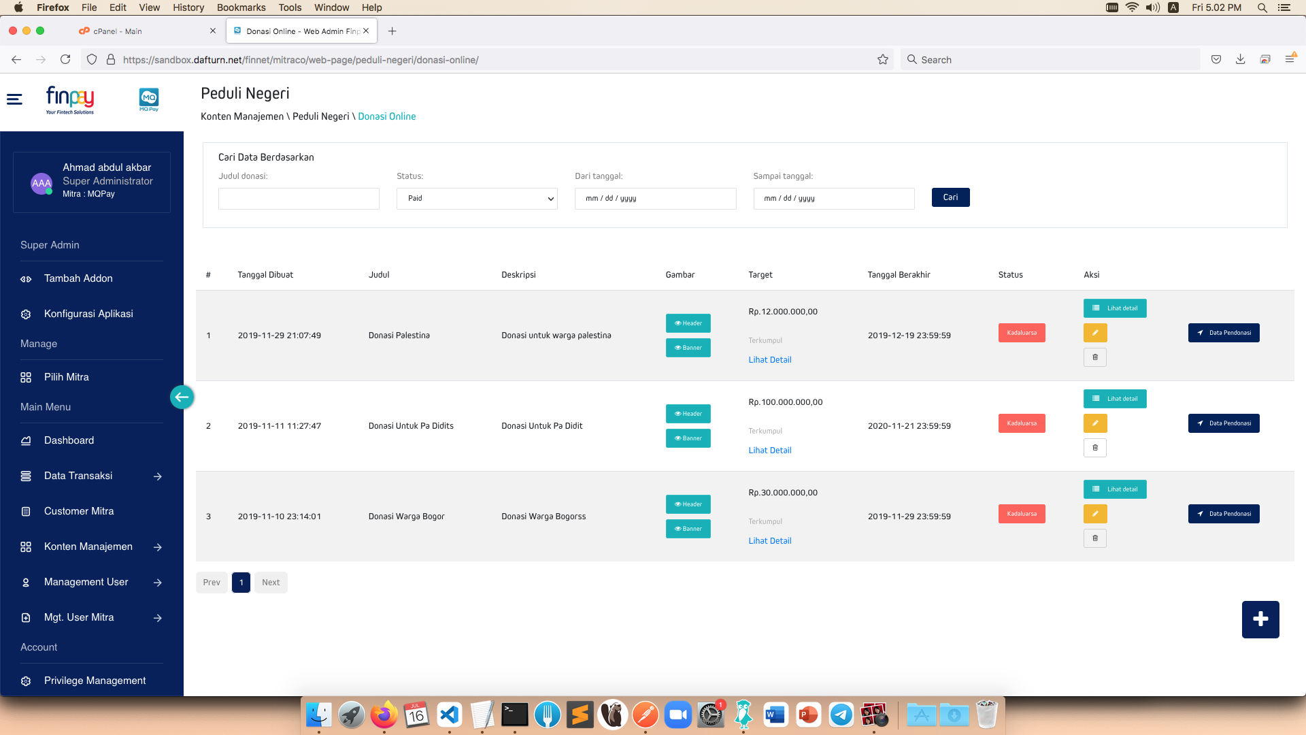Expand the Data Transaksi sidebar menu

click(x=78, y=476)
